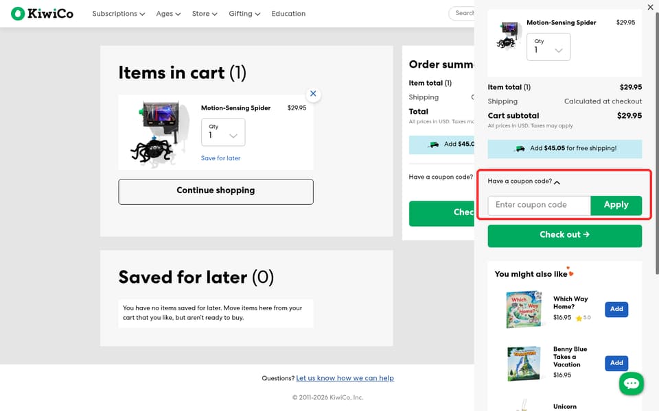Screen dimensions: 659x411
Task: Click the Calculated at checkout shipping text
Action: pyautogui.click(x=603, y=101)
